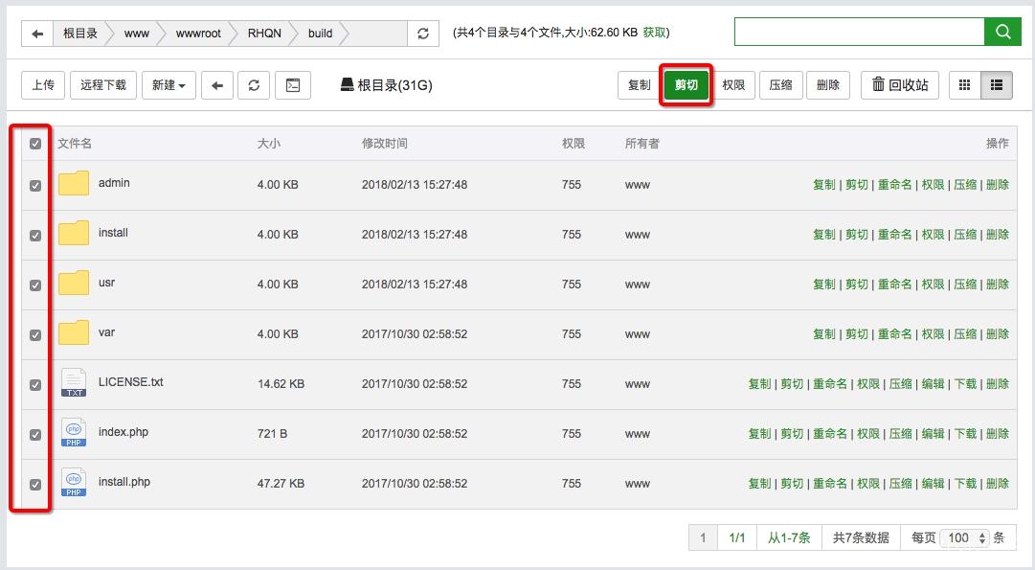This screenshot has width=1035, height=570.
Task: Click 下载 link for index.php
Action: tap(966, 433)
